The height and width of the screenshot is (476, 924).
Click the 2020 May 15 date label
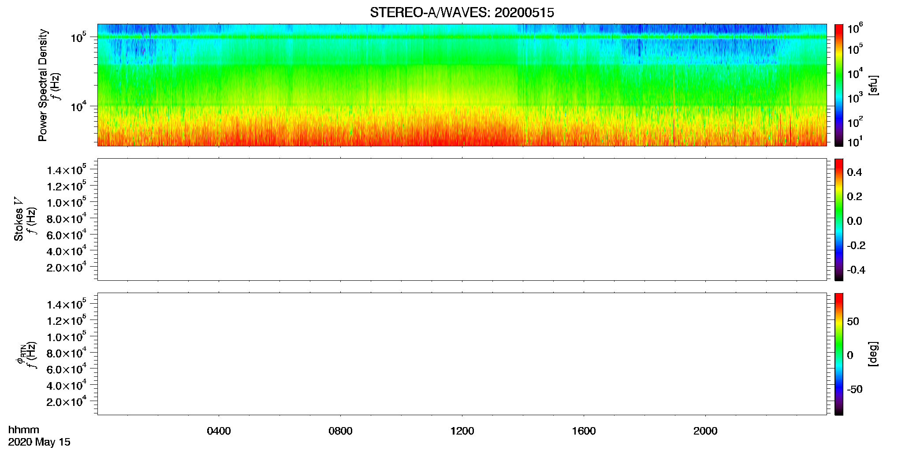pyautogui.click(x=39, y=442)
